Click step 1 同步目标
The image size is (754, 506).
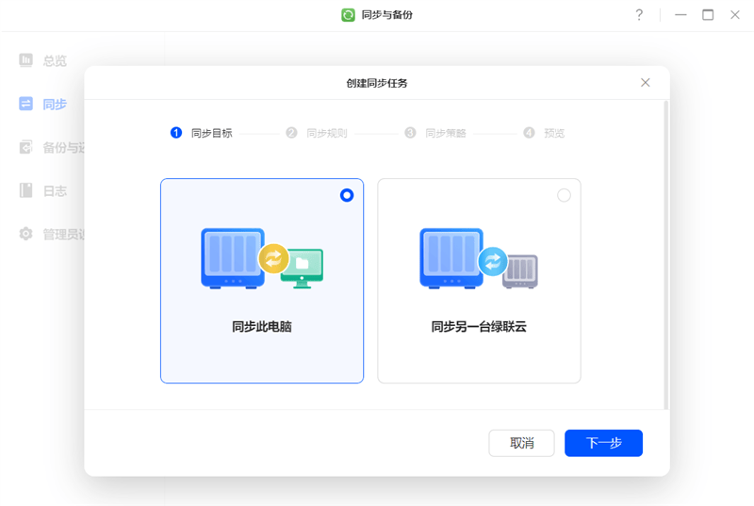click(202, 133)
